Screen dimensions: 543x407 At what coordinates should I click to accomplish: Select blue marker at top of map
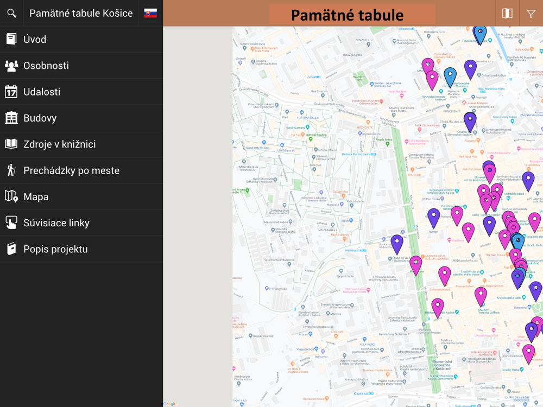(x=480, y=35)
